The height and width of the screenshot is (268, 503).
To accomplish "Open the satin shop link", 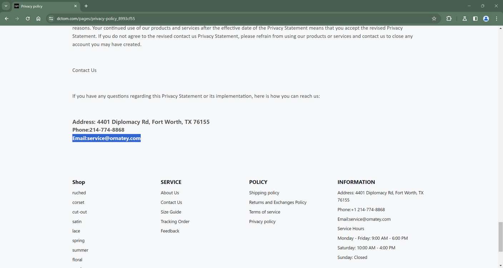I will pyautogui.click(x=77, y=222).
